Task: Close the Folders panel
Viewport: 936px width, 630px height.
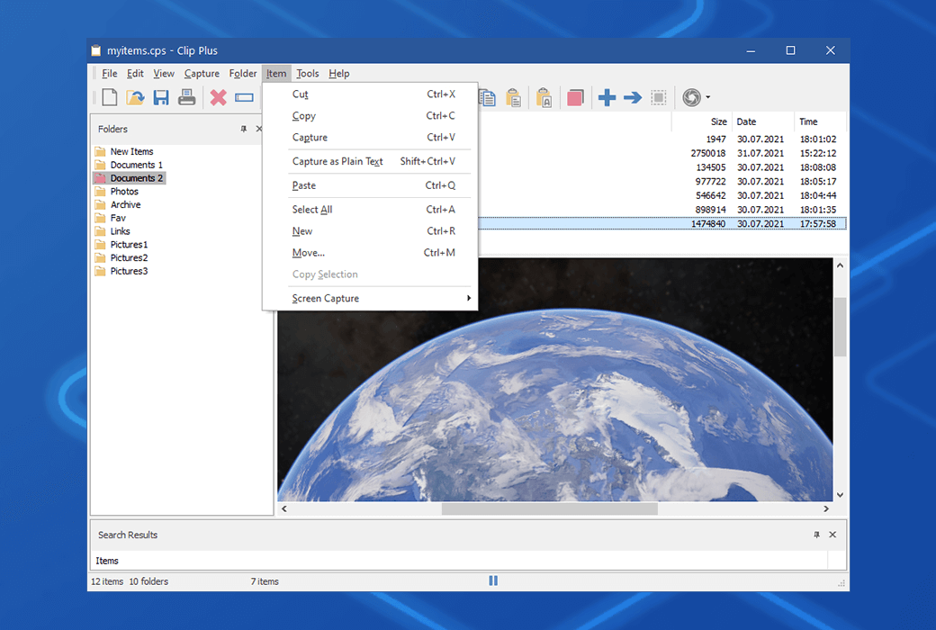Action: point(259,129)
